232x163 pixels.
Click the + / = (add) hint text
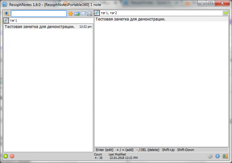pos(125,150)
